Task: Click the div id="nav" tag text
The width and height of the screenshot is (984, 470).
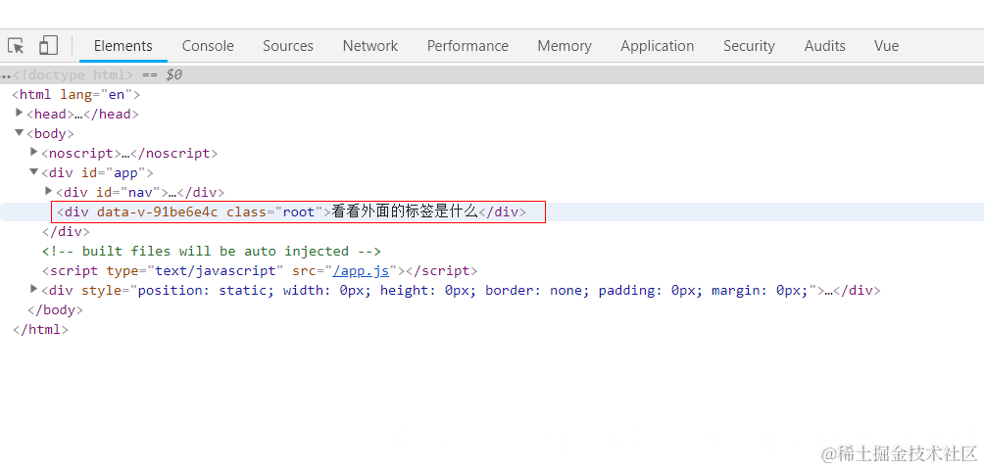Action: point(140,192)
